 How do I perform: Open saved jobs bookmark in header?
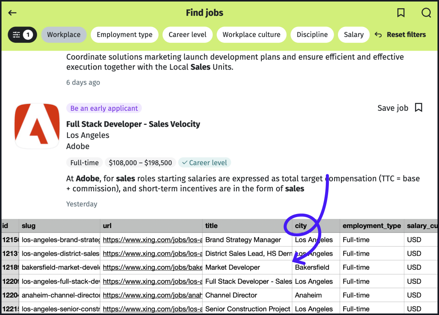401,13
